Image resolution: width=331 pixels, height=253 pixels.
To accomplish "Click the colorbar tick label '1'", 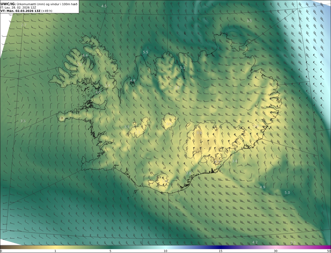I will (55, 251).
